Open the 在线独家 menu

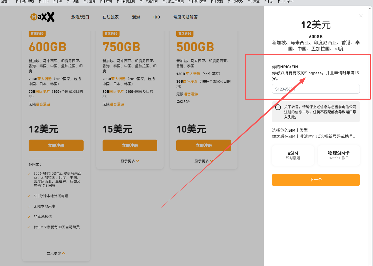pos(111,17)
